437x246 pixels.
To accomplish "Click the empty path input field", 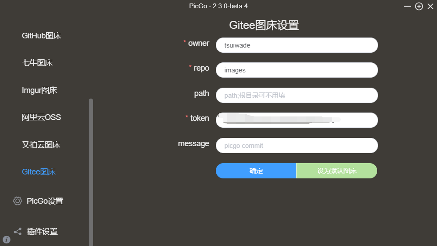I will (297, 95).
